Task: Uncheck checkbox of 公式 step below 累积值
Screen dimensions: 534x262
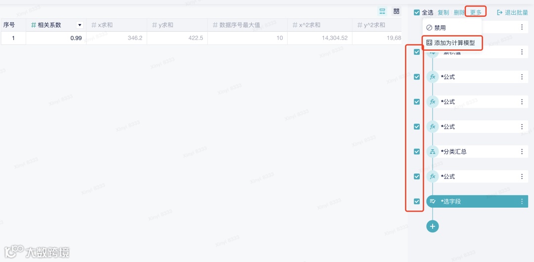Action: click(416, 77)
